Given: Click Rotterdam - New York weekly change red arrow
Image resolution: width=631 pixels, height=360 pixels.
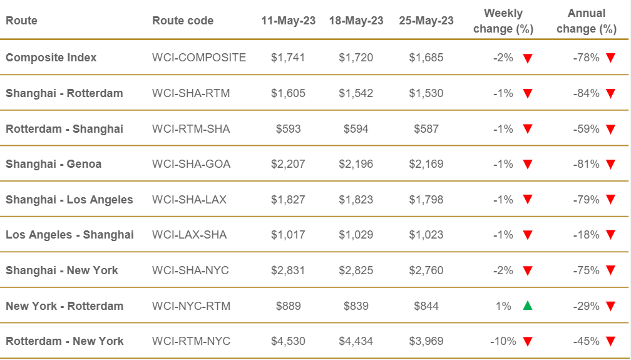Looking at the screenshot, I should click(528, 342).
